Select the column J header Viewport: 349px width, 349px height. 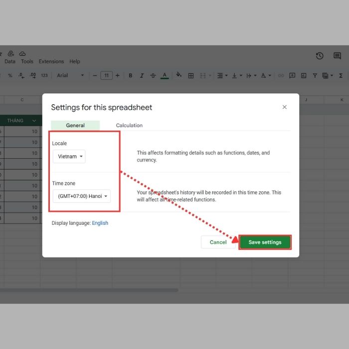coord(306,100)
